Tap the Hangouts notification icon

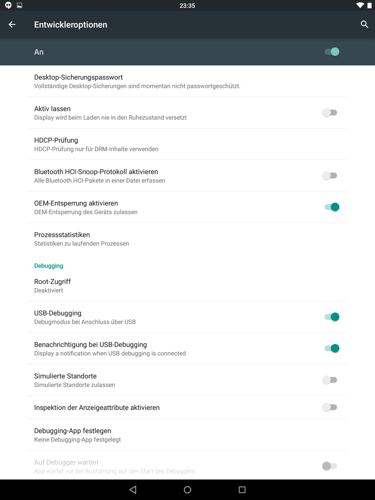[x=8, y=5]
